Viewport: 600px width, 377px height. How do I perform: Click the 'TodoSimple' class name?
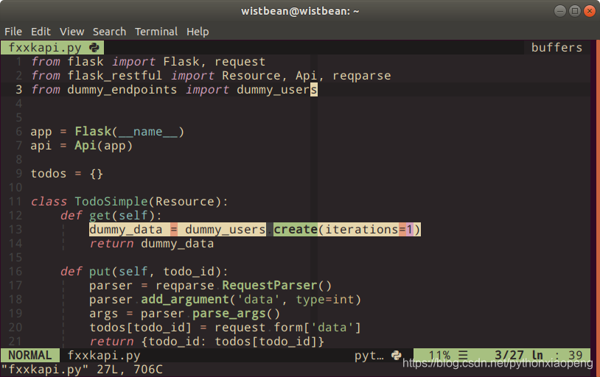pos(111,202)
